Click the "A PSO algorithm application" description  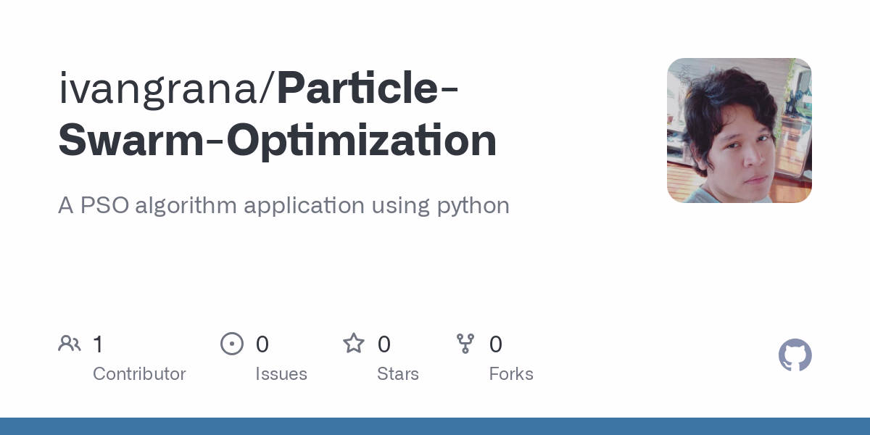coord(283,205)
